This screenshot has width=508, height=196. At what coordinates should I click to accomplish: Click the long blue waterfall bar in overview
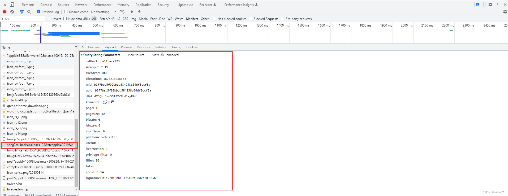(74, 33)
